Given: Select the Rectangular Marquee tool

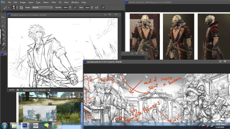Looking at the screenshot, I should coord(3,22).
